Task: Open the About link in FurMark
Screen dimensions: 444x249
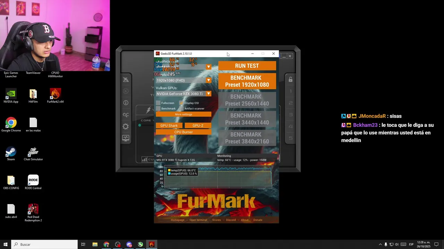Action: 245,220
